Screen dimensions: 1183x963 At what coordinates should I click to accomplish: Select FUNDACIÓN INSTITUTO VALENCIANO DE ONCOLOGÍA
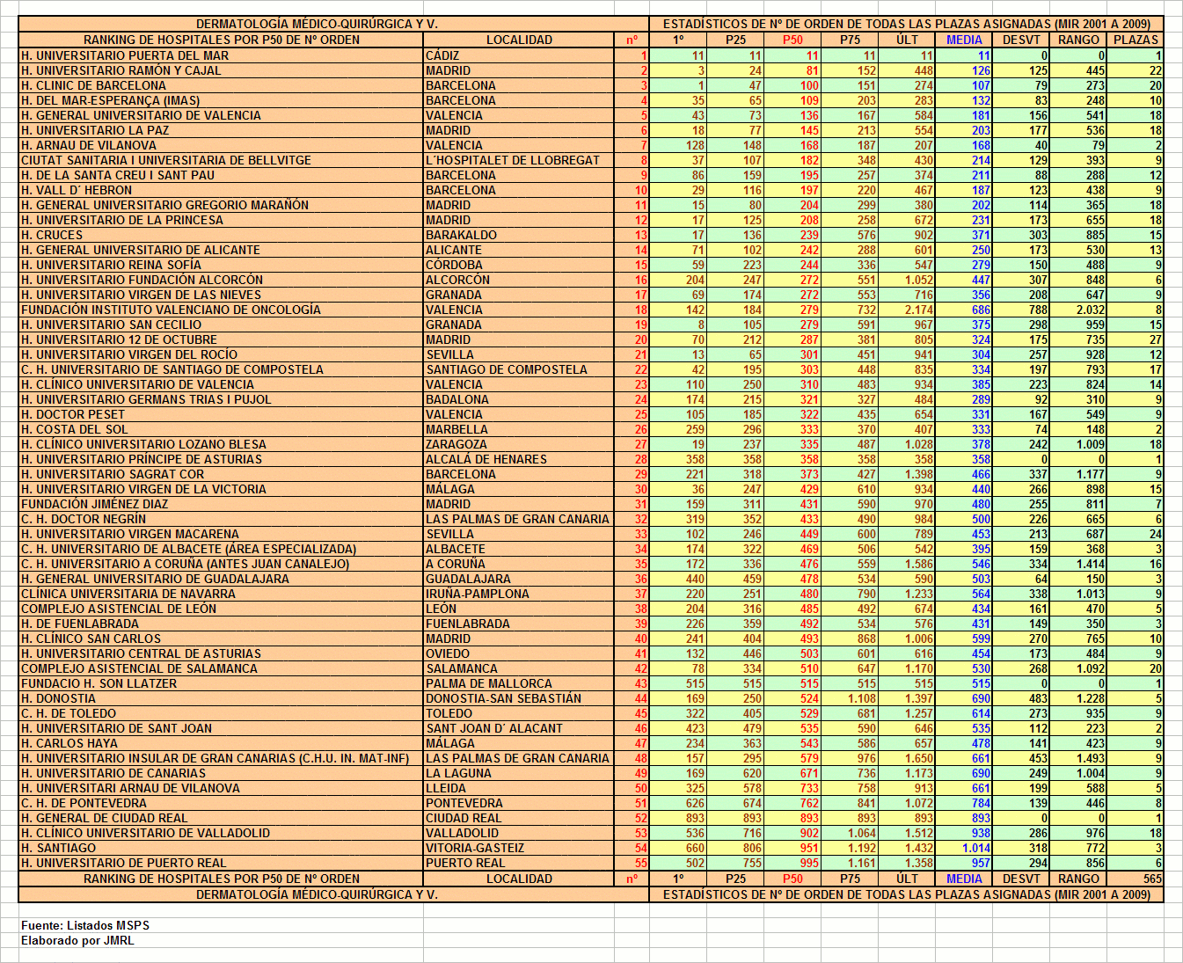point(221,310)
